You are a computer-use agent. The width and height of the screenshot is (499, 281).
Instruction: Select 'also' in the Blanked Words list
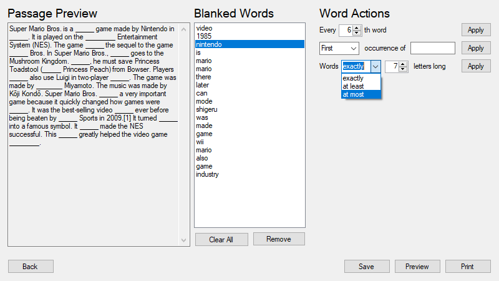click(x=249, y=158)
